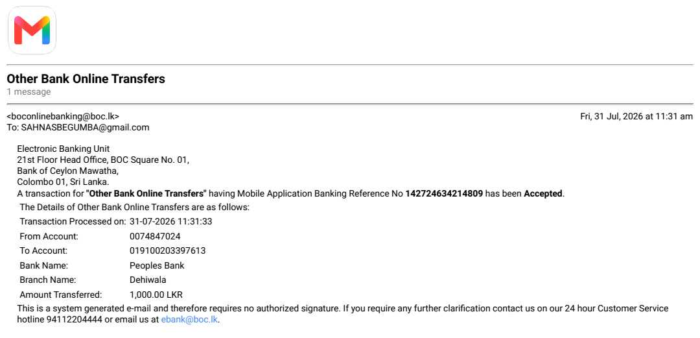
Task: Click the sender address boconlinebanking@boc.lk
Action: click(x=63, y=116)
